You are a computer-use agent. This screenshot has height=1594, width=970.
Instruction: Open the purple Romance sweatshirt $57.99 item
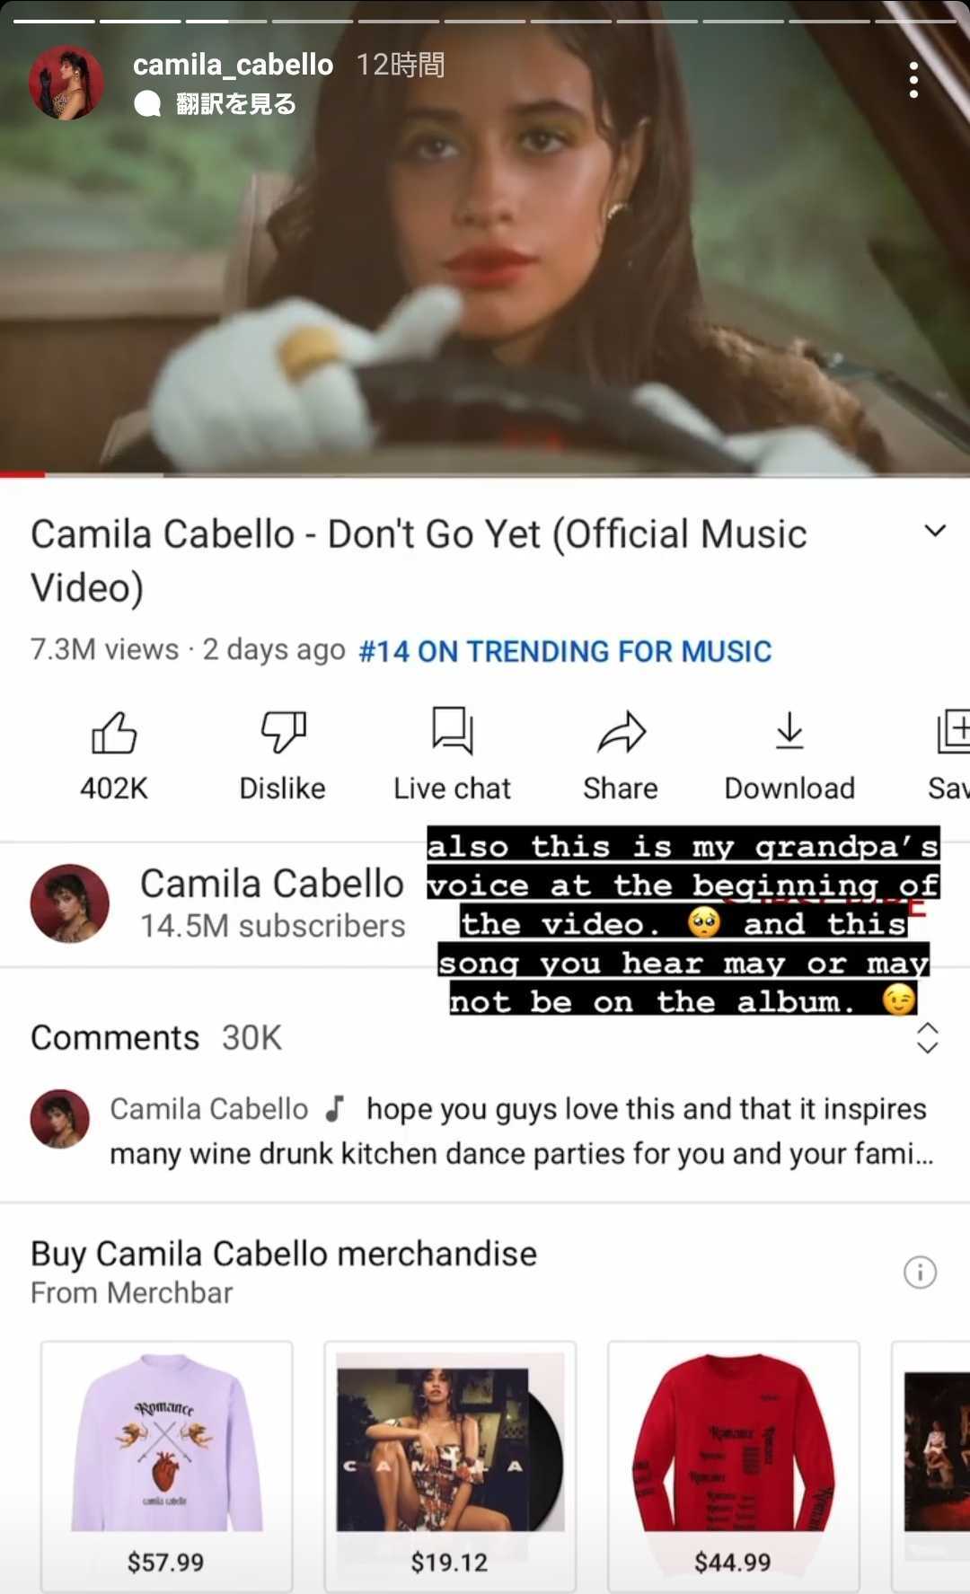coord(167,1466)
